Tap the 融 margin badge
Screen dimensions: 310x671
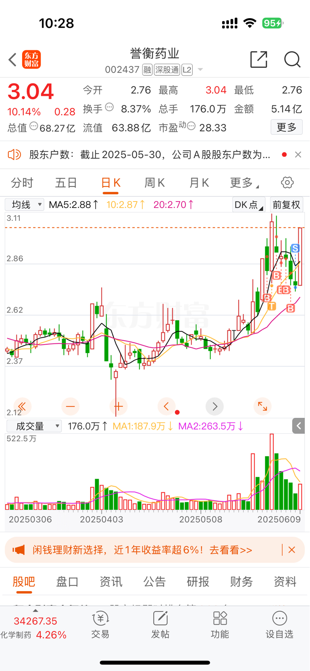pyautogui.click(x=147, y=70)
